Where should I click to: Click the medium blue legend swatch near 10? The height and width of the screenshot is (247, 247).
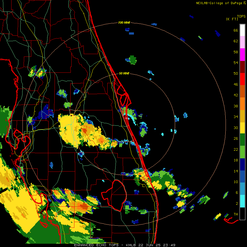[242, 176]
